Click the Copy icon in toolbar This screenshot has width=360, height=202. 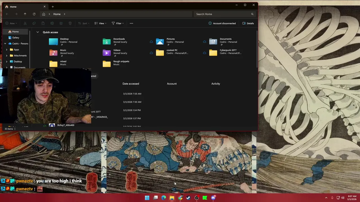point(34,23)
